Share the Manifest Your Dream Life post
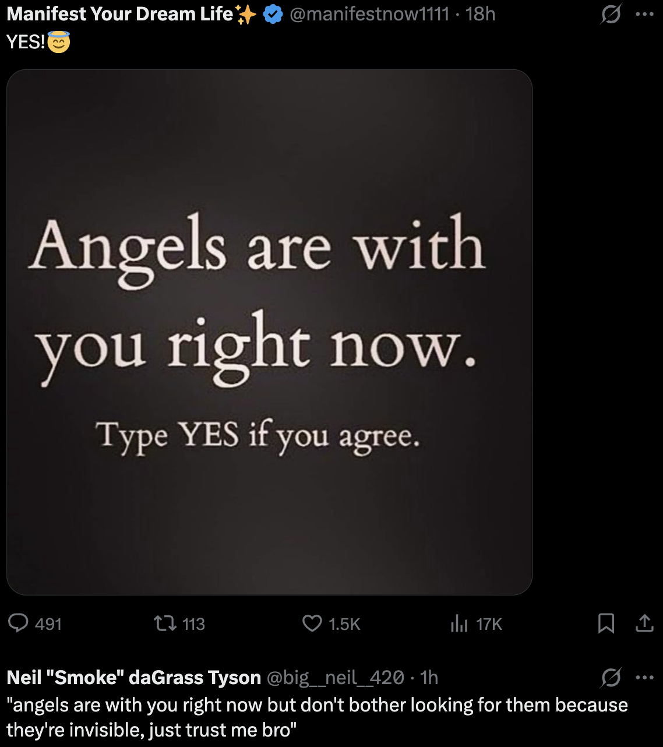Screen dimensions: 663x747 tap(644, 623)
